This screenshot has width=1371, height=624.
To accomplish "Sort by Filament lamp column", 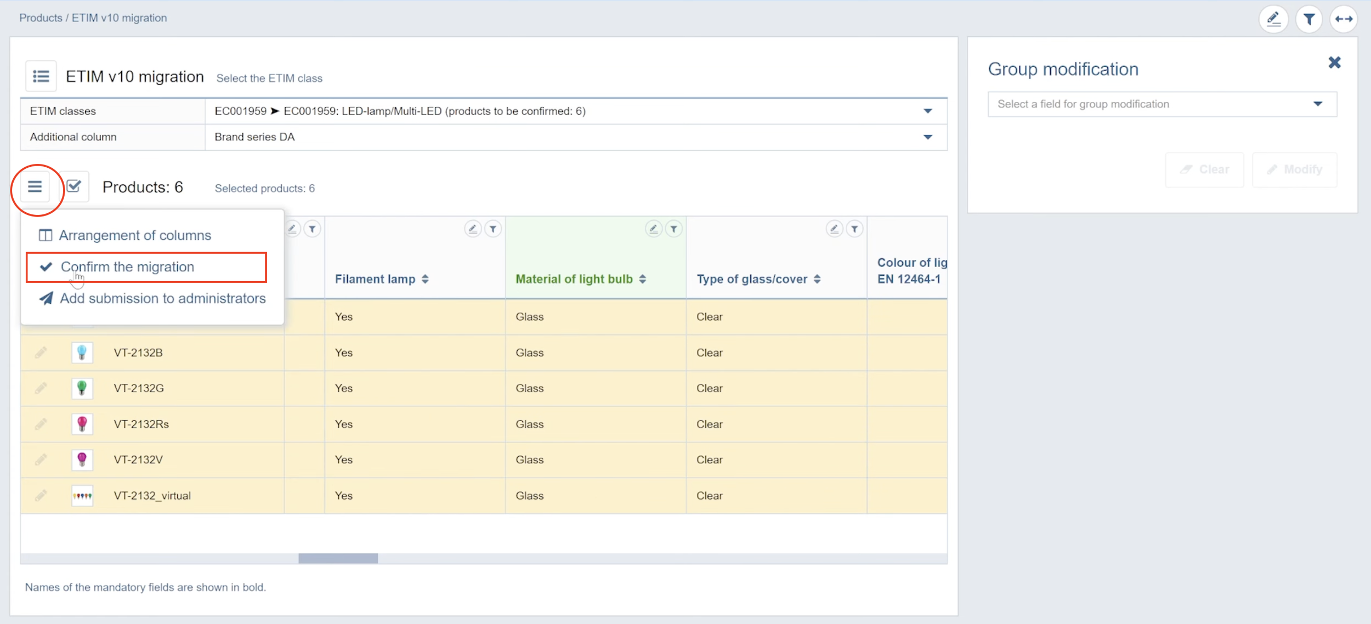I will [x=425, y=279].
